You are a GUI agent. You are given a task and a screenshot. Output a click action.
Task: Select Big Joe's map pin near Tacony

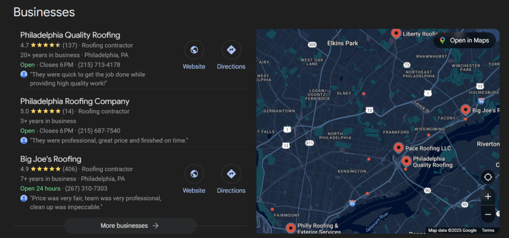(x=465, y=110)
